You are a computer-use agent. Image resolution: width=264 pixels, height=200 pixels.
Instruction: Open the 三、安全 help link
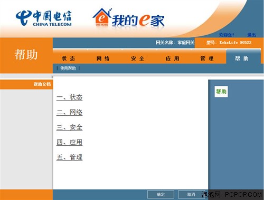tap(69, 127)
